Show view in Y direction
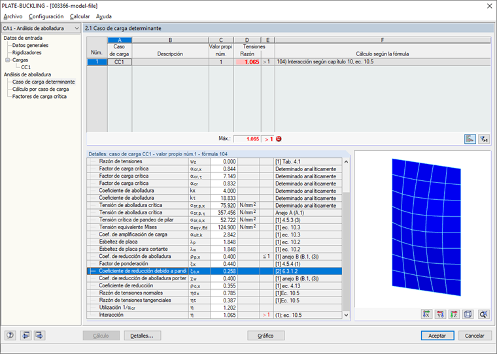This screenshot has width=497, height=354. [440, 314]
